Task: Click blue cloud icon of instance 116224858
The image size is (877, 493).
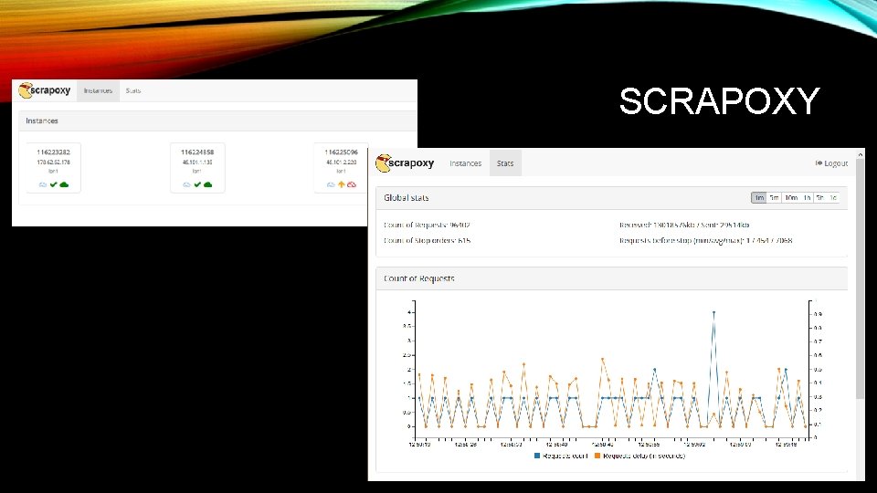Action: coord(186,184)
